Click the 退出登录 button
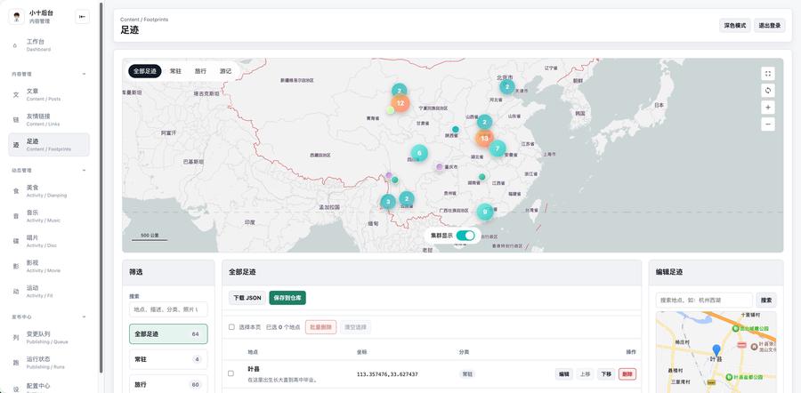 click(769, 25)
